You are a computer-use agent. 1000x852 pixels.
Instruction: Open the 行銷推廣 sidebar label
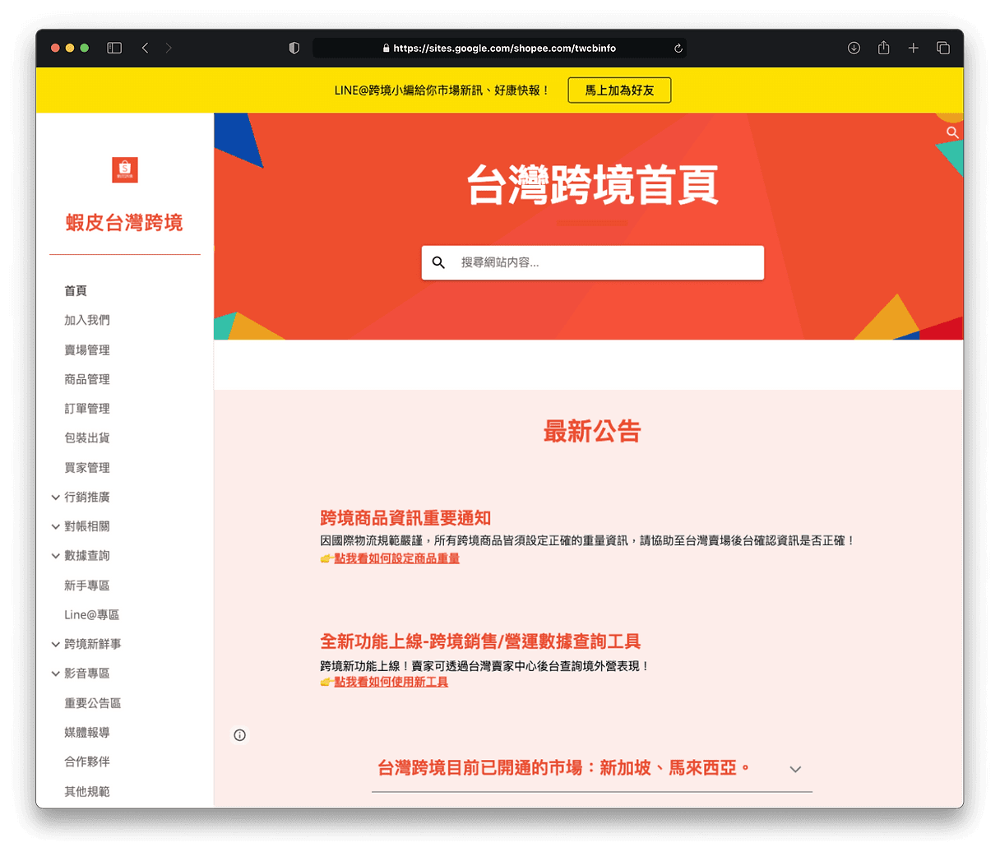click(87, 497)
